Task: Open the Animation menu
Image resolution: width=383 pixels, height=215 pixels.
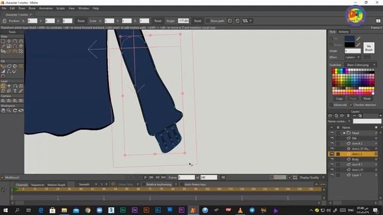Action: tap(45, 8)
